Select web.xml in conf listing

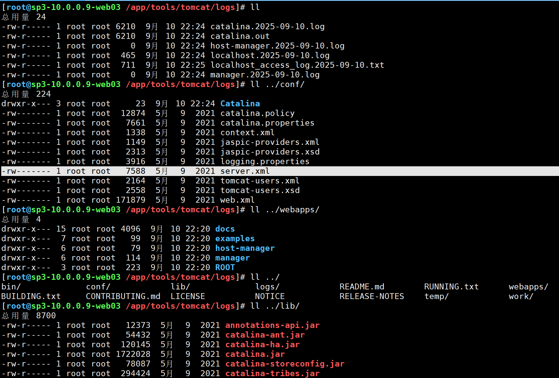tap(238, 200)
